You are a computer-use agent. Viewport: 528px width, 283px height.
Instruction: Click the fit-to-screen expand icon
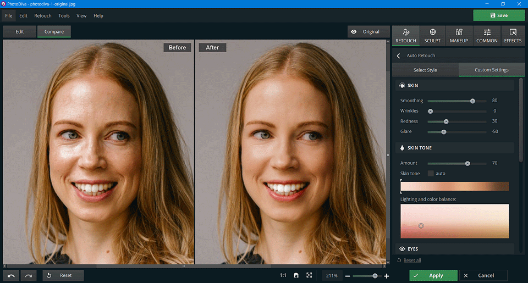[309, 275]
